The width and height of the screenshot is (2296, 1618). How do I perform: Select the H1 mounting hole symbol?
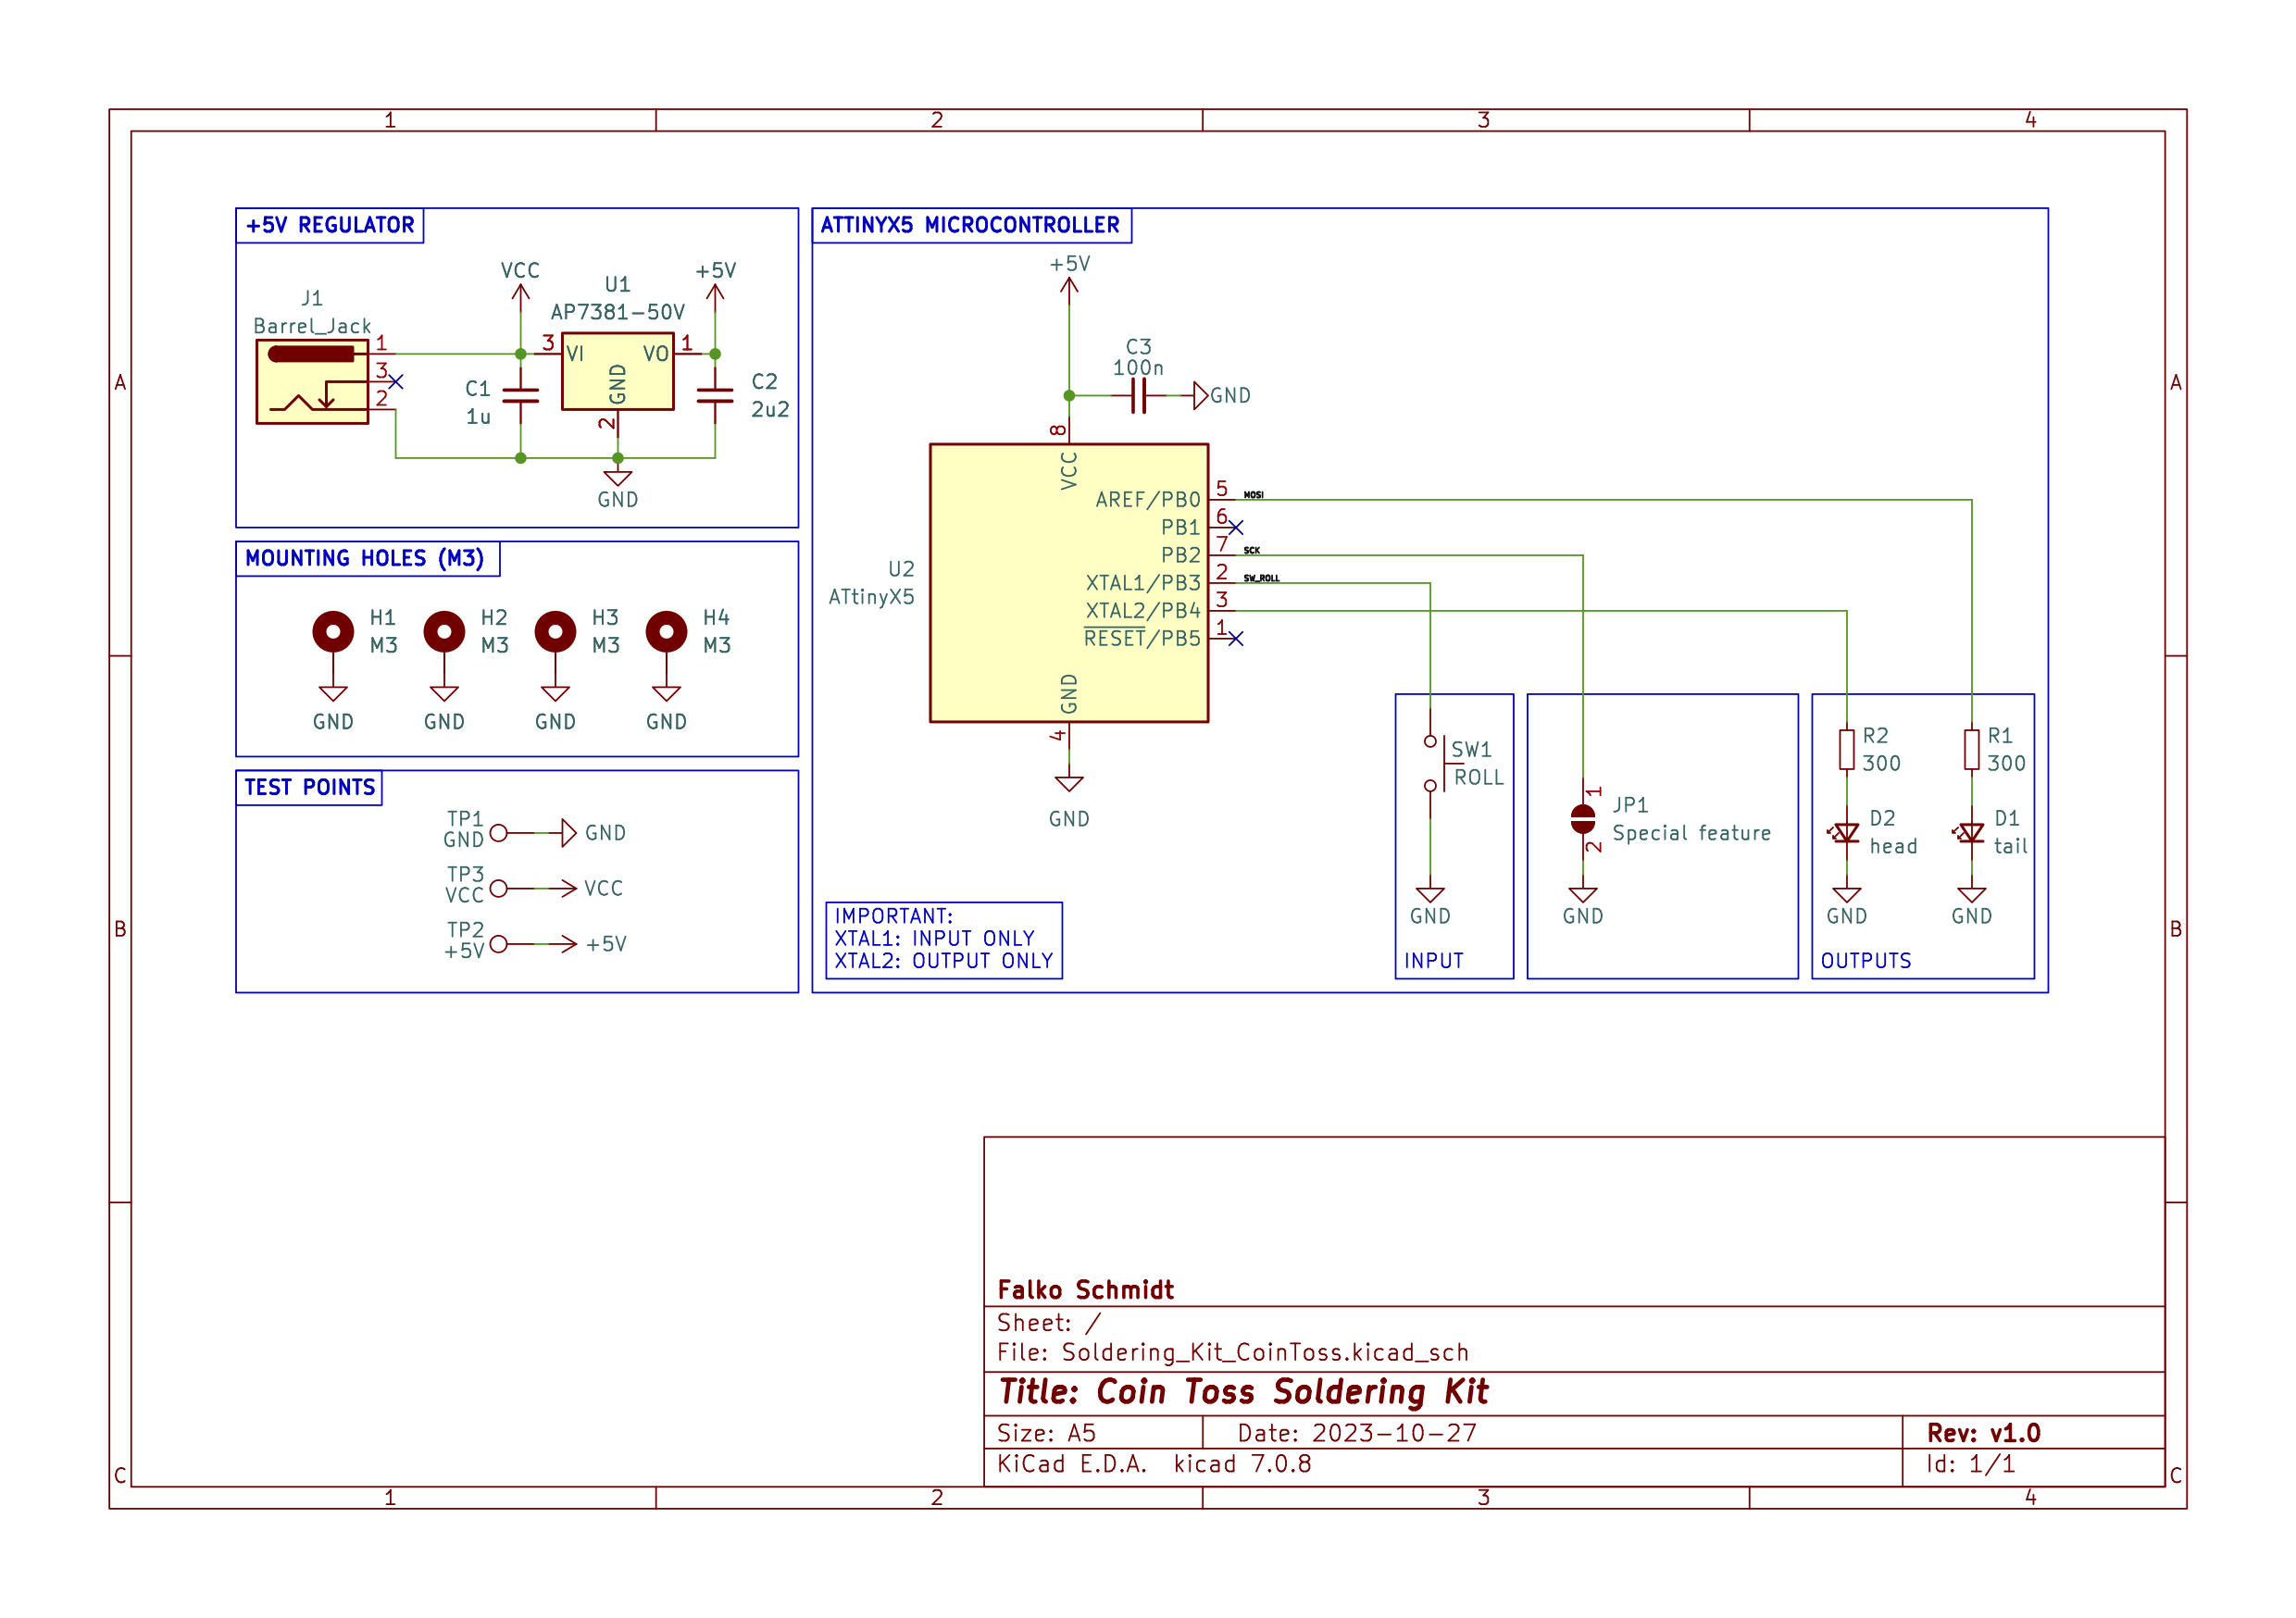tap(333, 631)
